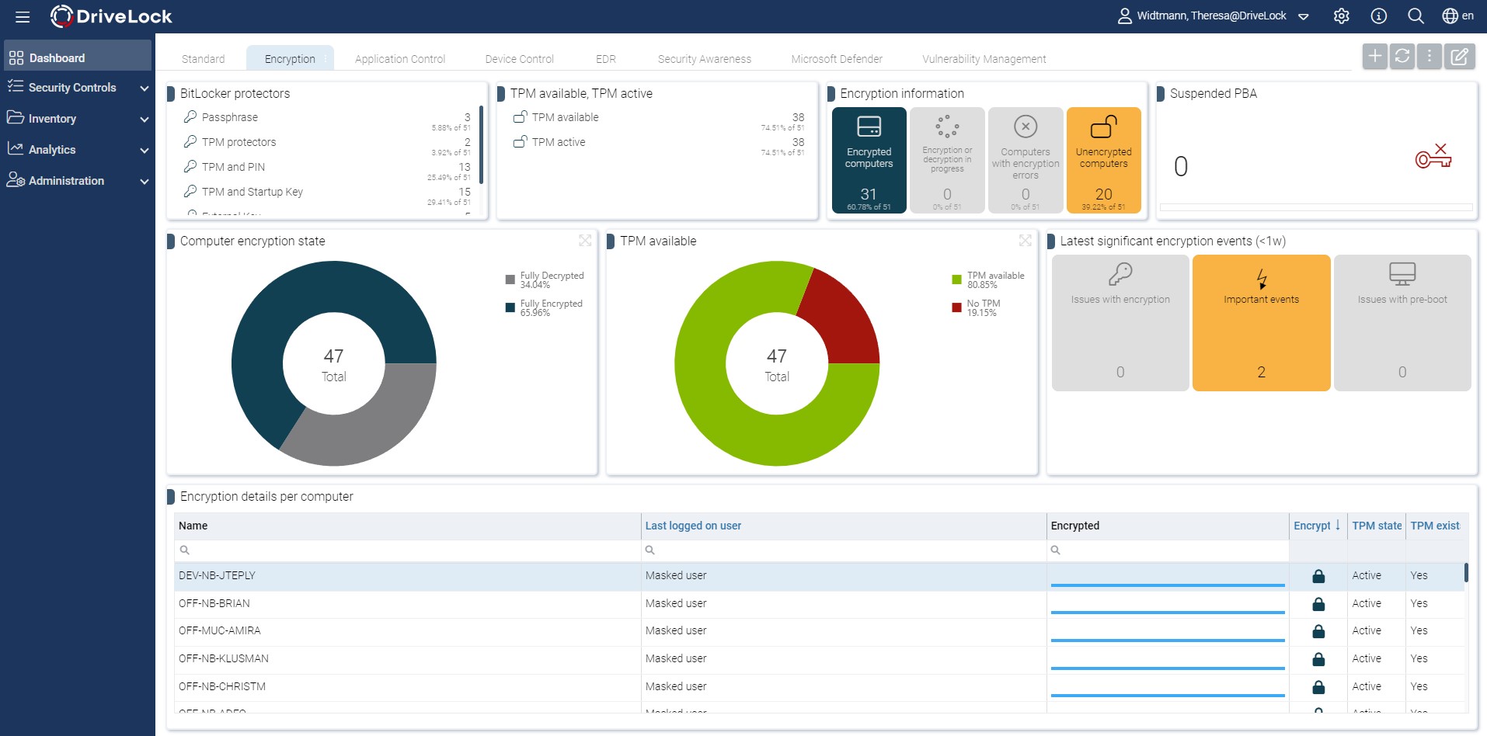Switch to the Device Control tab
The image size is (1487, 736).
coord(519,59)
